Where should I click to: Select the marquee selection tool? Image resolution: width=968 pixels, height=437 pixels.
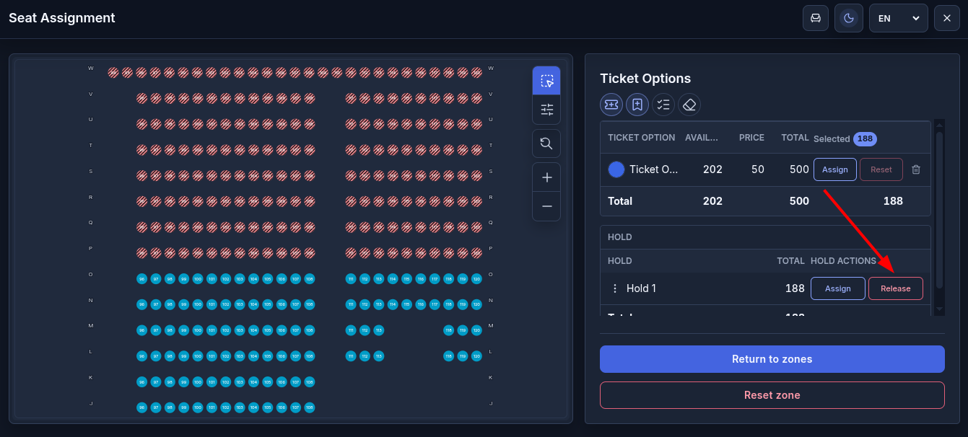point(546,81)
